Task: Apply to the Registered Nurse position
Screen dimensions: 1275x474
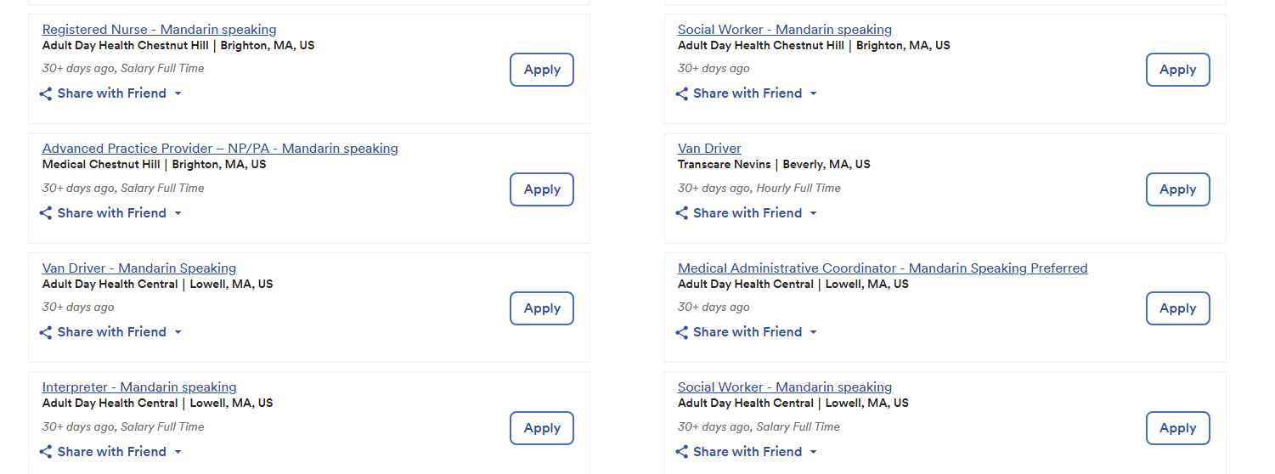Action: [542, 70]
